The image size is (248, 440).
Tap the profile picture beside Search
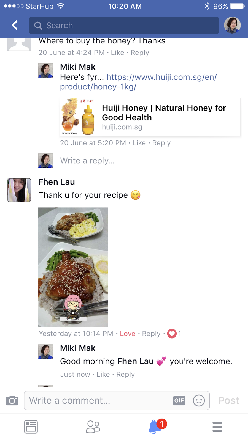232,25
